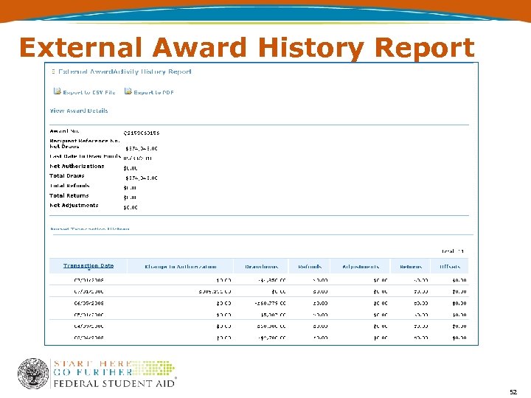Click the sort arrow under Transaction Date

tap(89, 270)
